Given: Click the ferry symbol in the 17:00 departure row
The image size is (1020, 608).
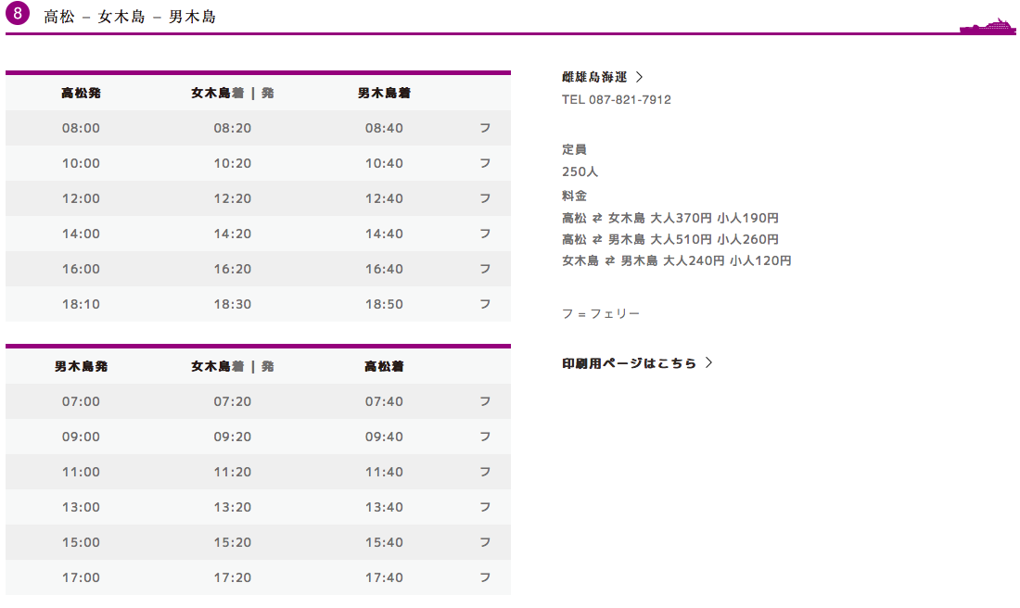Looking at the screenshot, I should pos(485,577).
